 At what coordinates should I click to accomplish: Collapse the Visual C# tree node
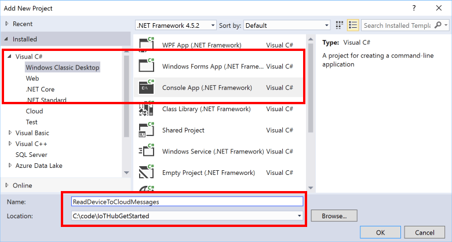(x=9, y=57)
